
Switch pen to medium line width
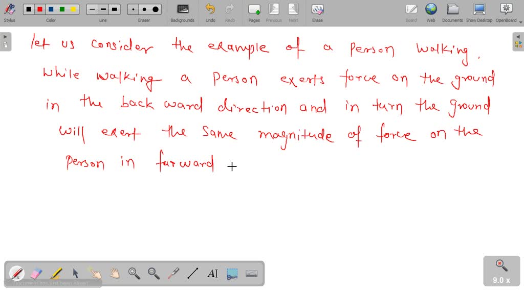click(102, 9)
